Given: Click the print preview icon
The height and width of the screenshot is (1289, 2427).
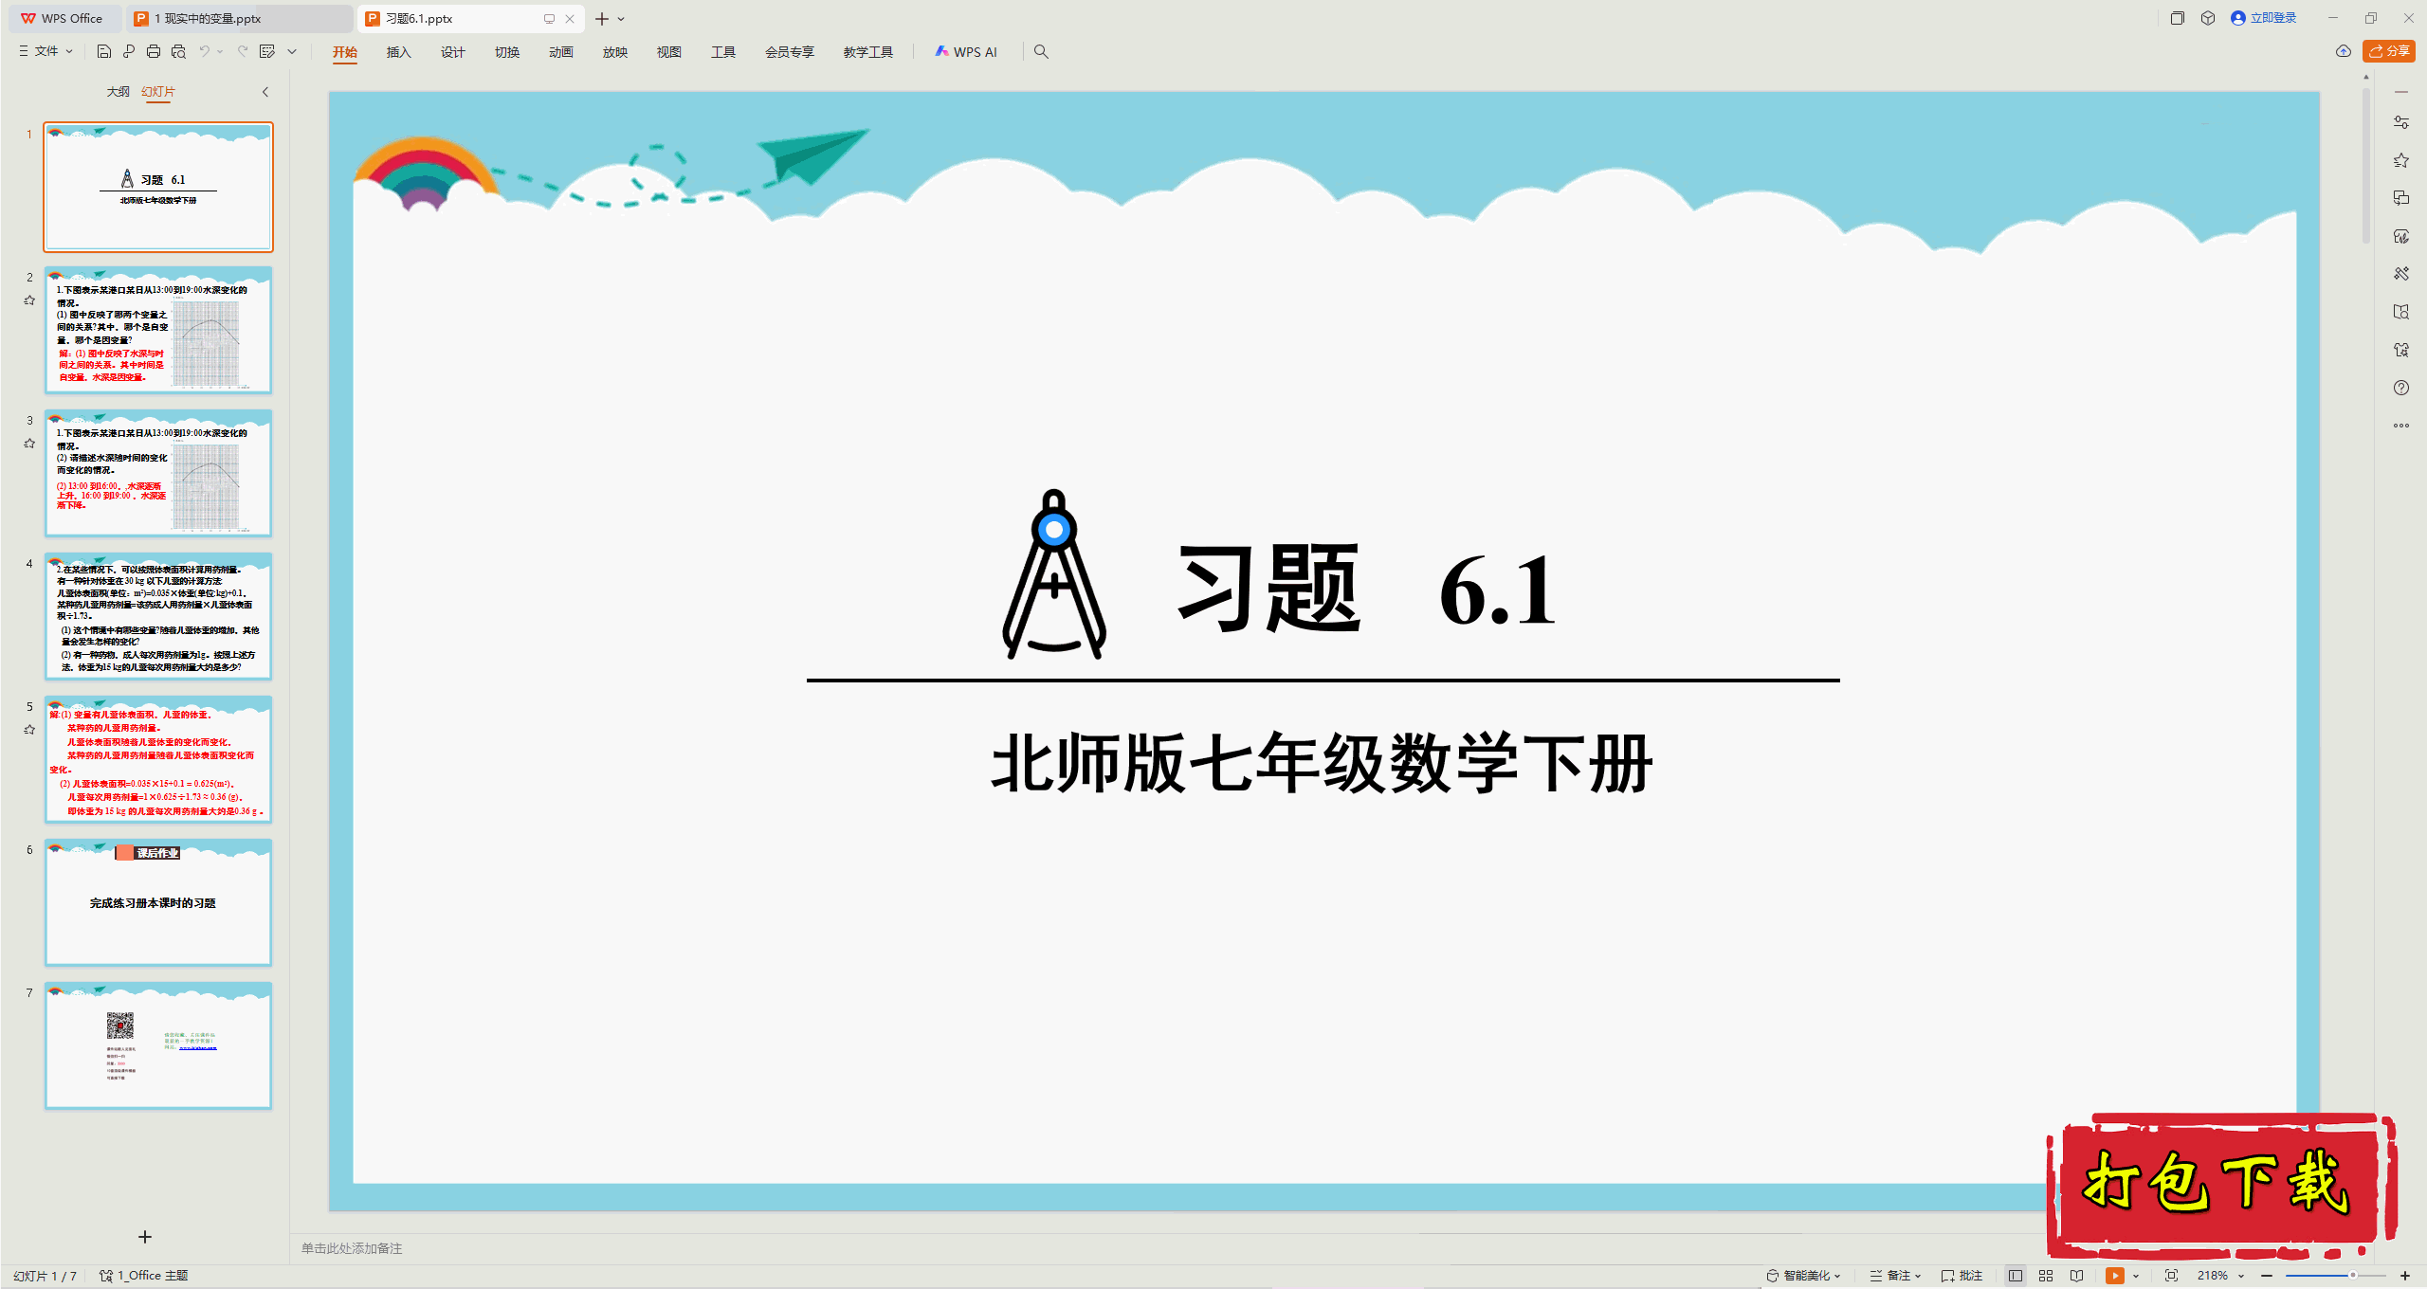Looking at the screenshot, I should (178, 51).
